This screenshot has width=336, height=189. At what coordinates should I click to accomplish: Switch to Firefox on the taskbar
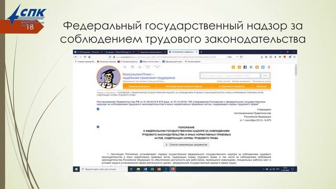pyautogui.click(x=173, y=169)
